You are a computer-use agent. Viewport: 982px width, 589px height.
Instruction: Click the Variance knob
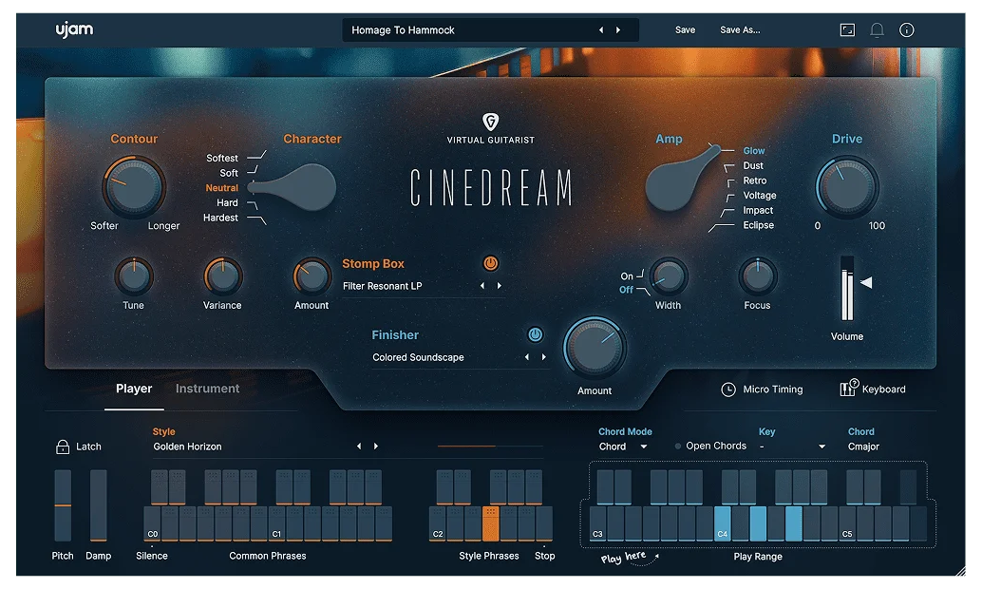(x=222, y=276)
